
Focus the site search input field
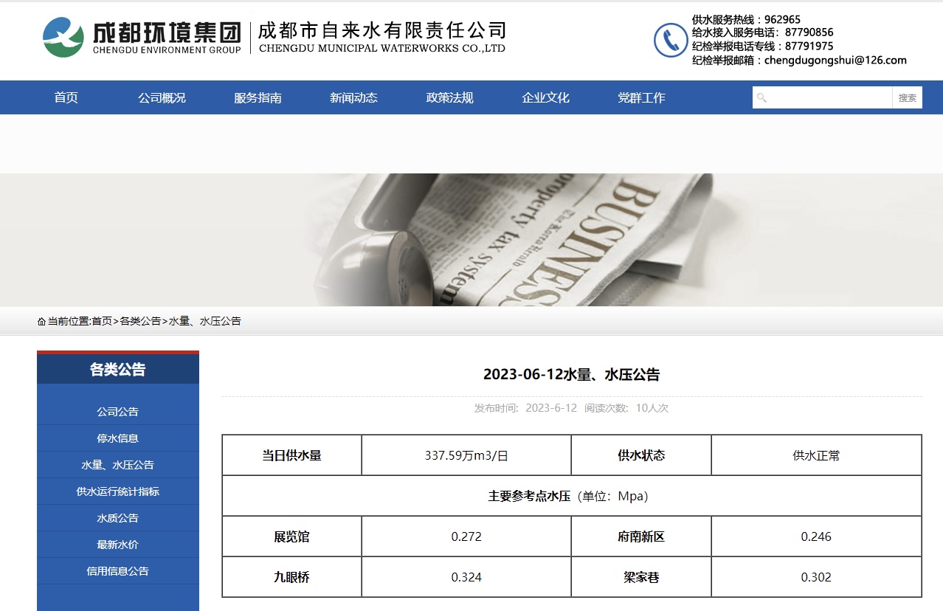(x=823, y=97)
